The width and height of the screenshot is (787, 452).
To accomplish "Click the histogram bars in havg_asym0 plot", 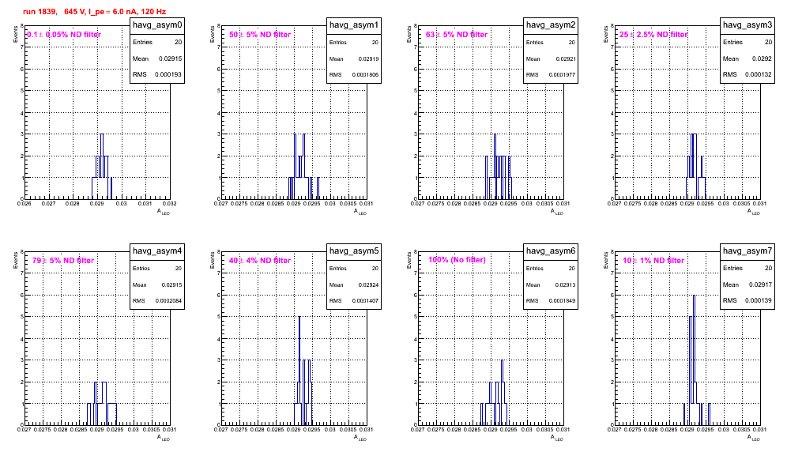I will click(102, 167).
